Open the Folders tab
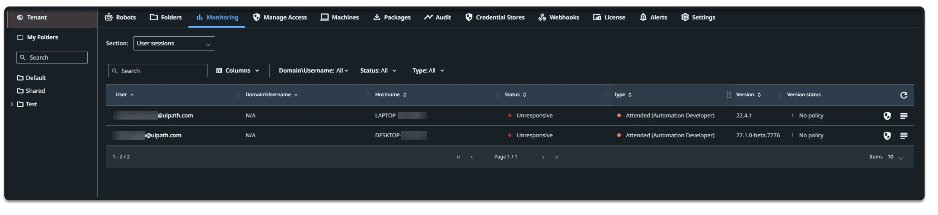Screen dimensions: 938x215 click(166, 17)
